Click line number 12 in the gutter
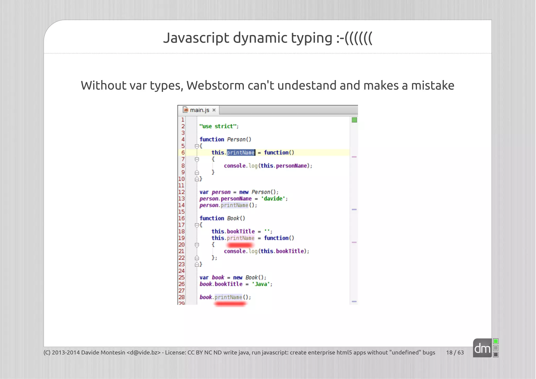The height and width of the screenshot is (379, 536). coord(181,192)
